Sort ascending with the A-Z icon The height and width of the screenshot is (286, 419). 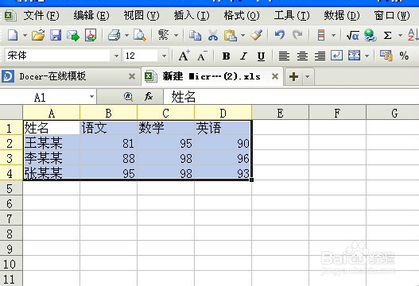click(413, 35)
